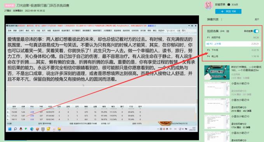Switch 视频选集 to list-view icon
Image resolution: width=264 pixels, height=142 pixels.
[x=227, y=31]
